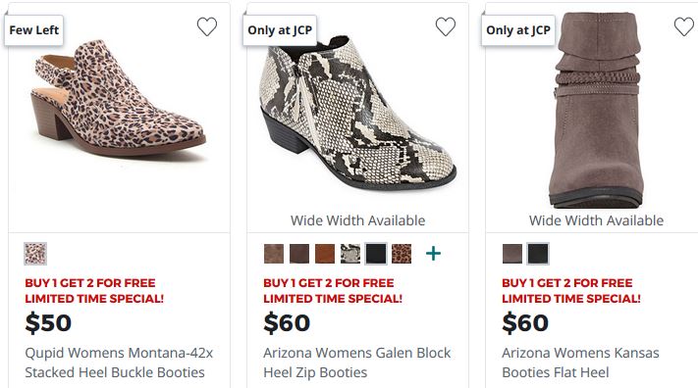Pick the dark brown swatch for Galen booties
The width and height of the screenshot is (698, 388).
(x=299, y=254)
